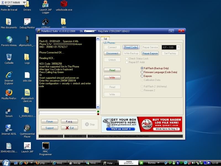Open the MMC Programmer icon

tap(46, 149)
